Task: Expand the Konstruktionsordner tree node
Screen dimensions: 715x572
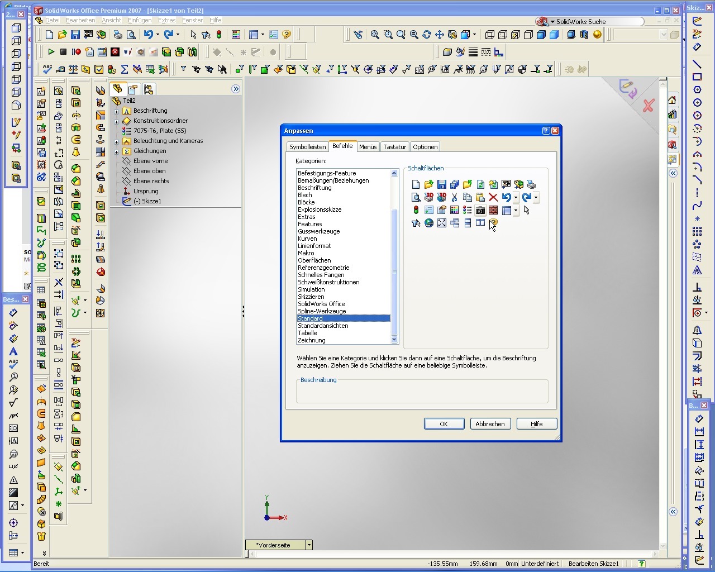Action: point(117,121)
